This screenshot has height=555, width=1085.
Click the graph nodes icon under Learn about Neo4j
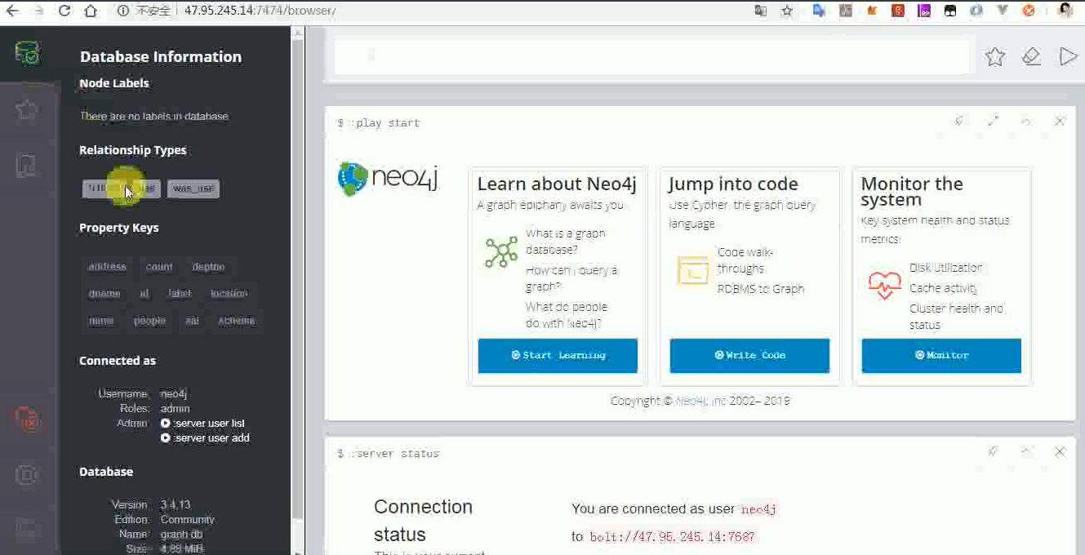click(x=500, y=252)
